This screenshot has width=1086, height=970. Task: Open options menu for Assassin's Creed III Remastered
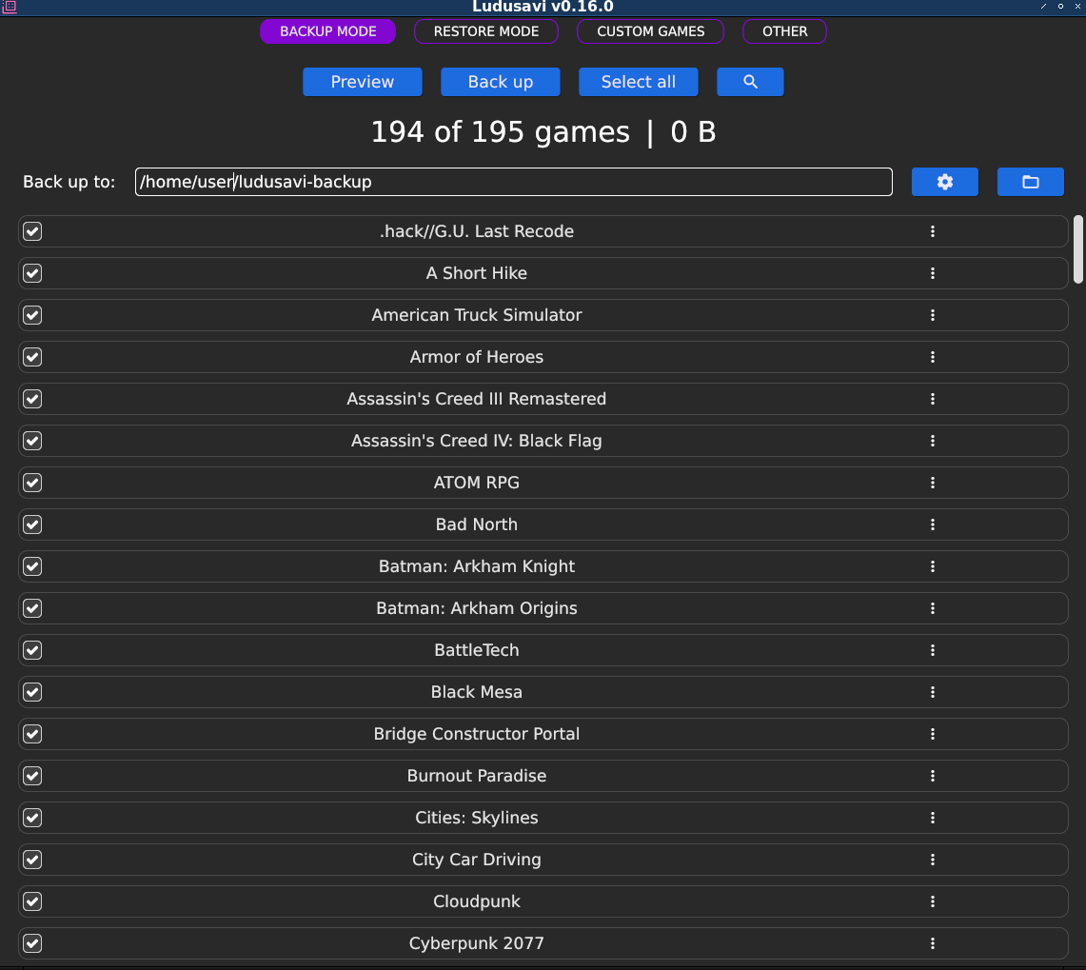click(933, 399)
